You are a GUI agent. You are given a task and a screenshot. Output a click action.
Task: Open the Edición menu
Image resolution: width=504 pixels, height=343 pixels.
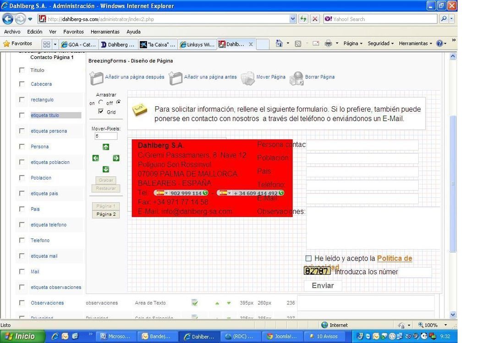pos(35,32)
